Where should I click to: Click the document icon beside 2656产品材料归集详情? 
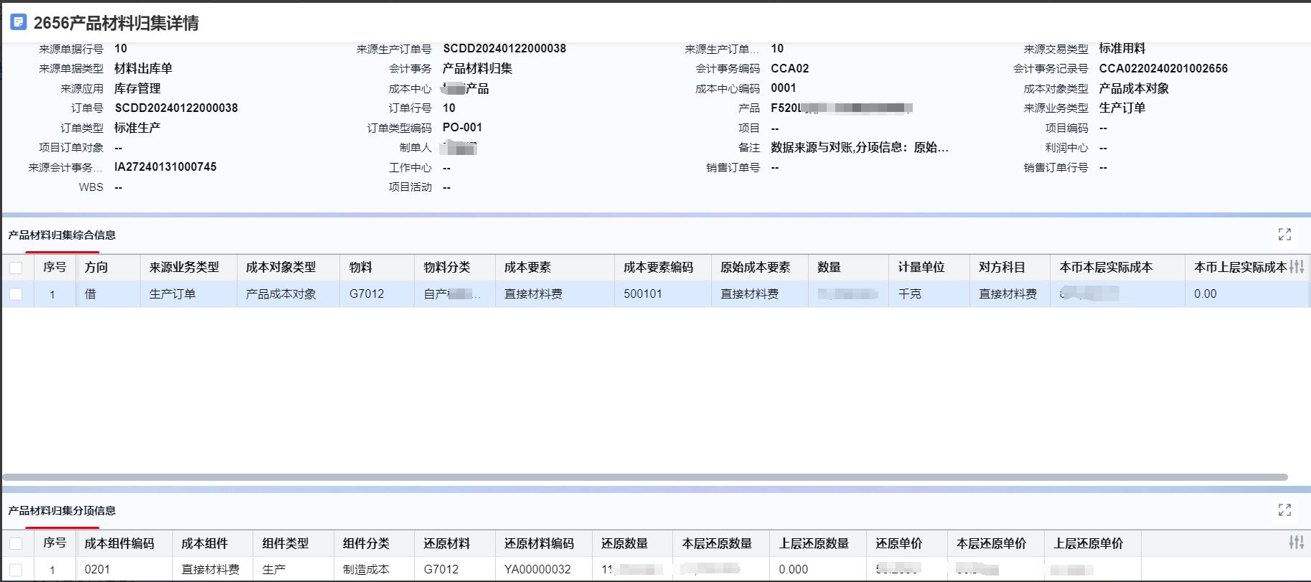click(18, 22)
